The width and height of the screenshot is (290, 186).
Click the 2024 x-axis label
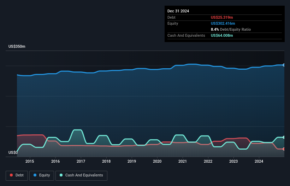point(259,161)
